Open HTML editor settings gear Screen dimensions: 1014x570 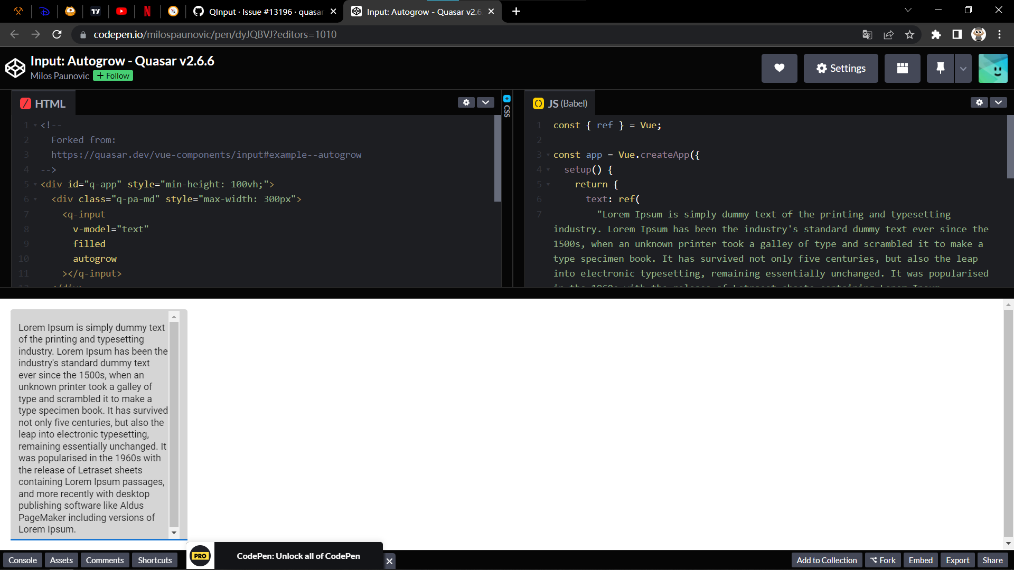click(466, 102)
